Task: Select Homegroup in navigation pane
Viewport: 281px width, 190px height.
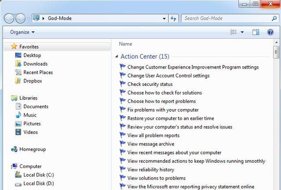Action: [x=32, y=150]
